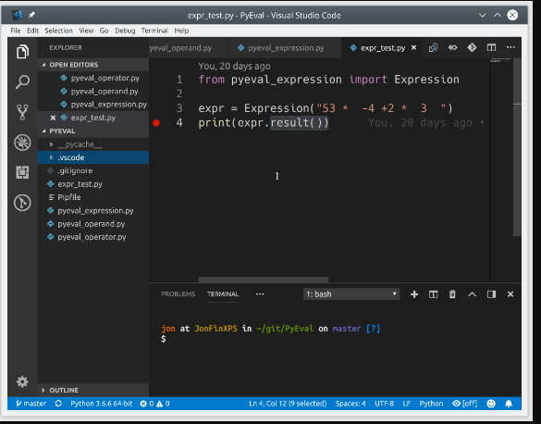
Task: Open pyeval_operator.py in Open Editors list
Action: (93, 78)
